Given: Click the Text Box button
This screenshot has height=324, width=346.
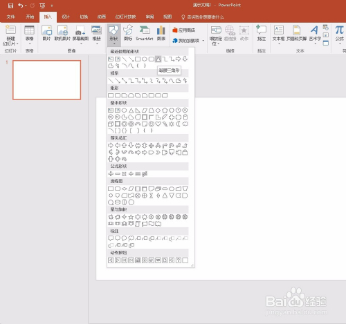Looking at the screenshot, I should pyautogui.click(x=278, y=34).
